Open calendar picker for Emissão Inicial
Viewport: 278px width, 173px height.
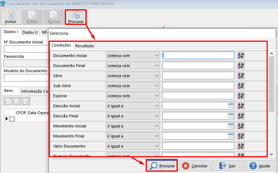click(x=231, y=106)
